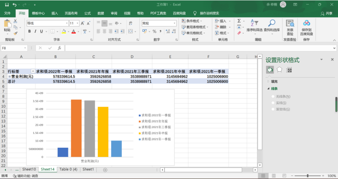This screenshot has width=338, height=179.
Task: Toggle bold formatting in the ribbon
Action: pos(29,31)
